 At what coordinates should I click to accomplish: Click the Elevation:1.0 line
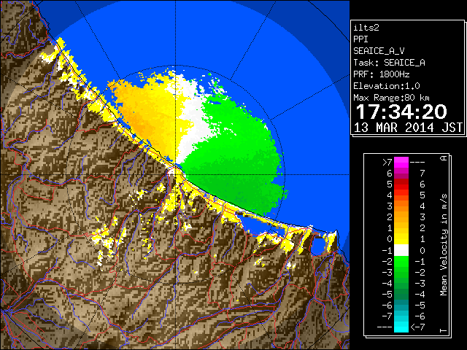(x=387, y=86)
